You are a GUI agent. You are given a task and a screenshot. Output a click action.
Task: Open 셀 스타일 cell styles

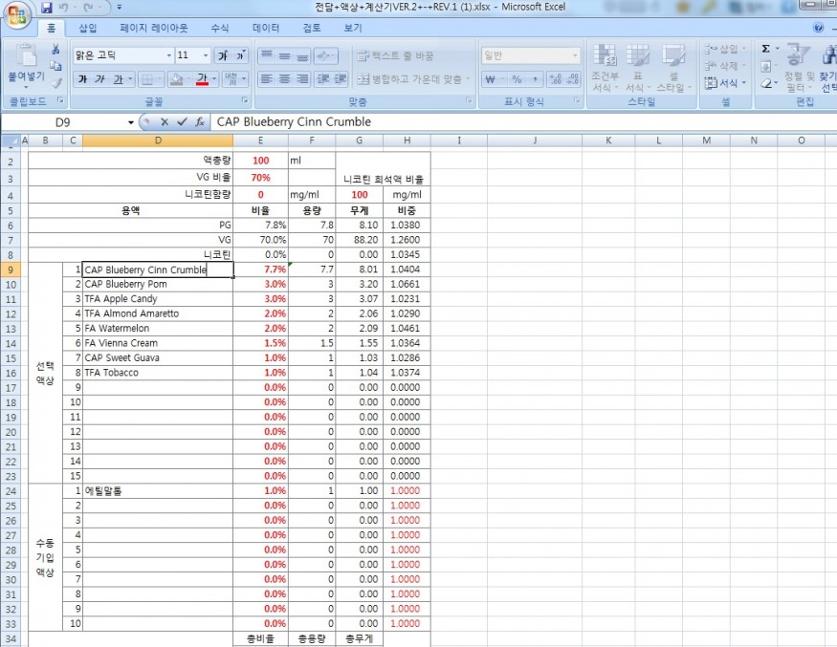pos(673,68)
